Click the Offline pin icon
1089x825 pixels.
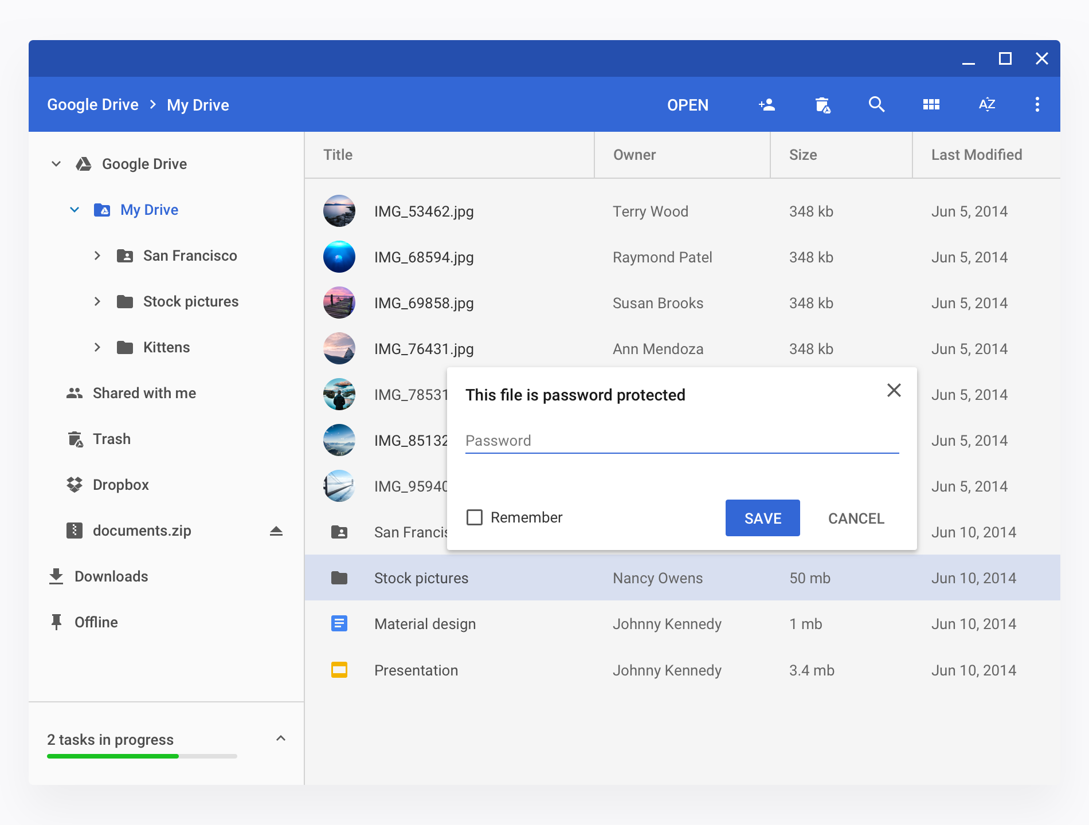coord(56,622)
